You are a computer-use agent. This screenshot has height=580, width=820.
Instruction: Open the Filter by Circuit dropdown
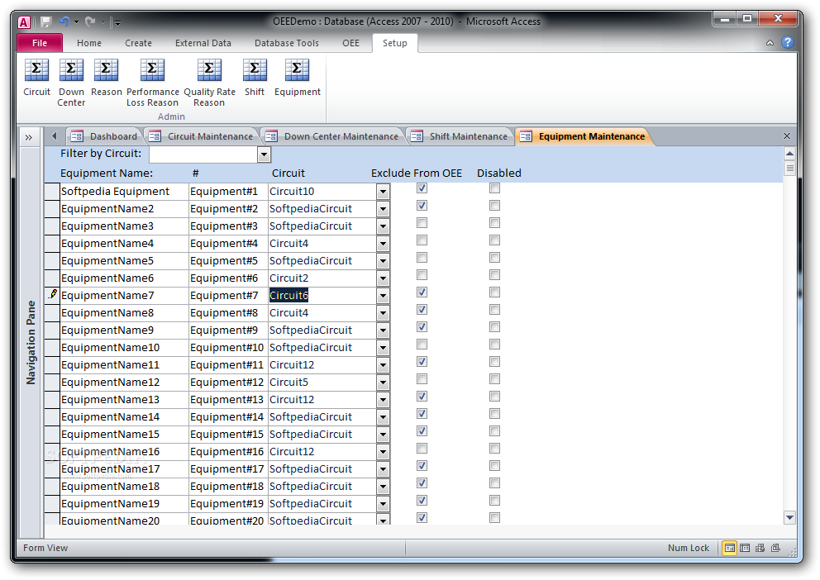(264, 155)
